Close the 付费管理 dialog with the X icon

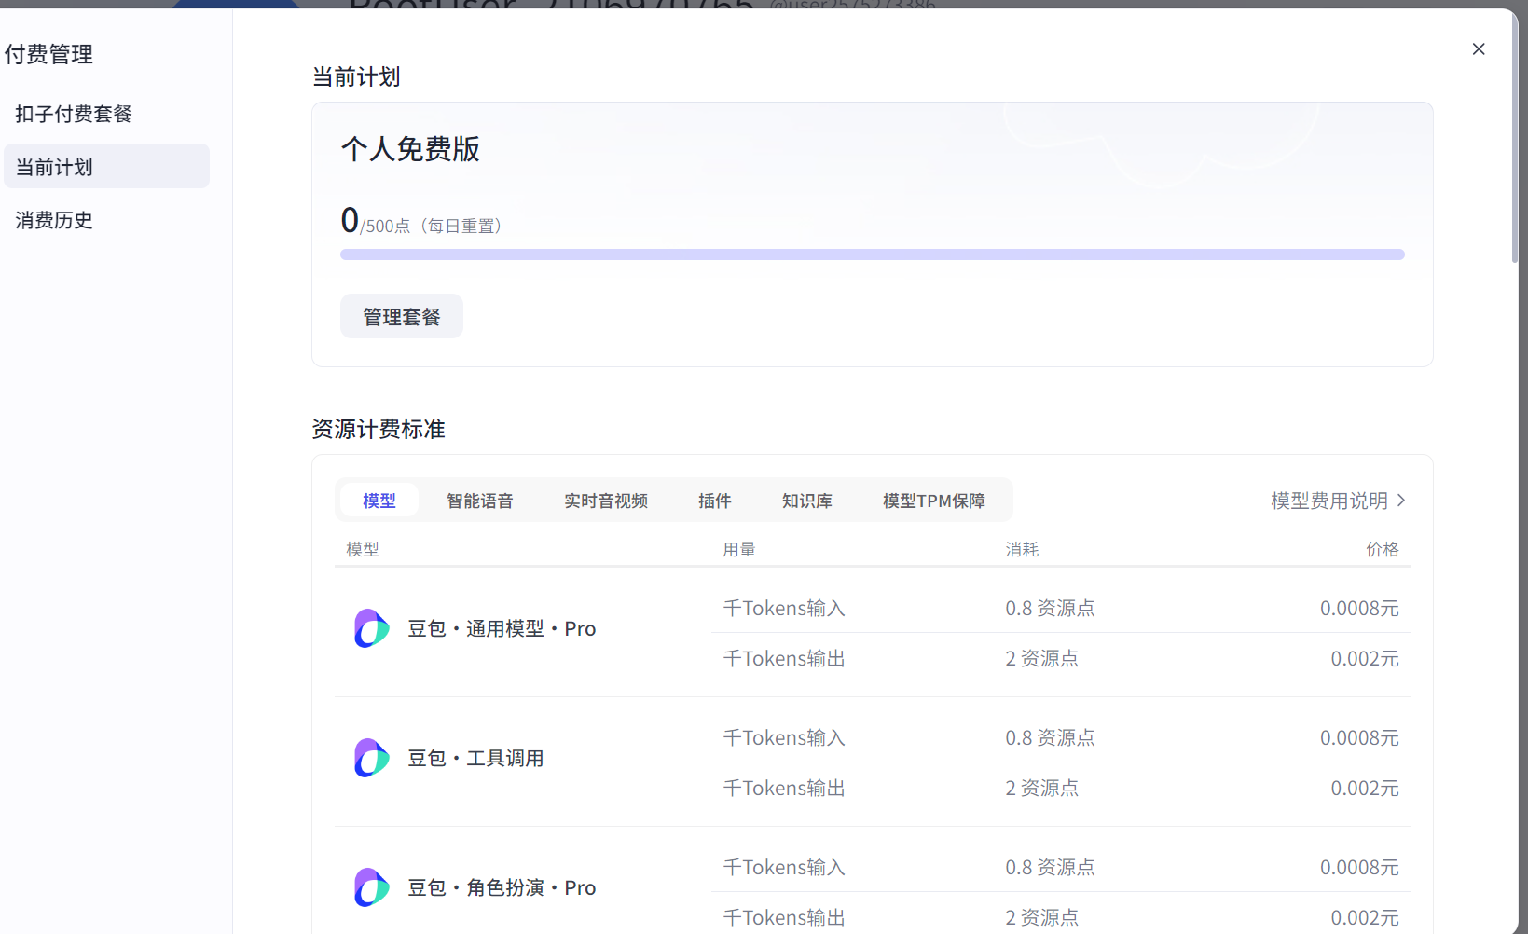[x=1478, y=48]
